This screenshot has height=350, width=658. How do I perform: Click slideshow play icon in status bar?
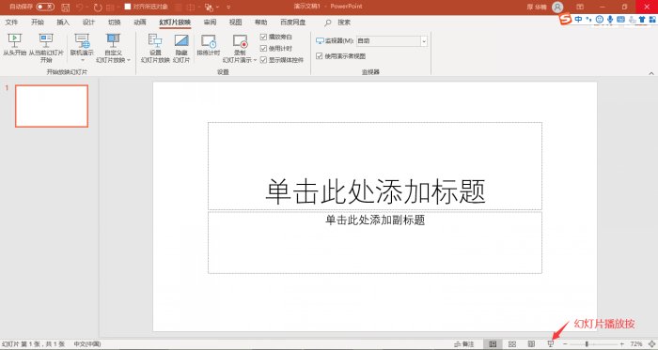point(551,344)
